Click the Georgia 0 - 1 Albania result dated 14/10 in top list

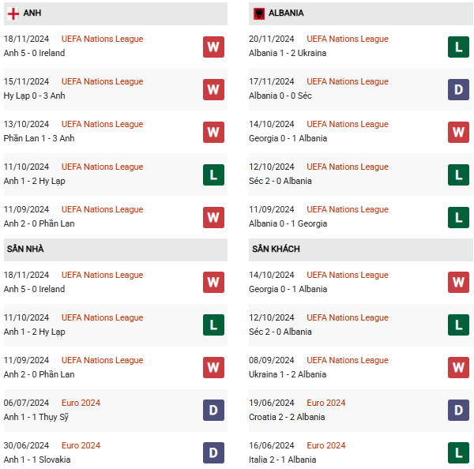click(x=288, y=138)
